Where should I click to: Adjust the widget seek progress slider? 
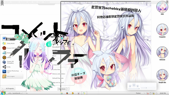[x=148, y=88]
